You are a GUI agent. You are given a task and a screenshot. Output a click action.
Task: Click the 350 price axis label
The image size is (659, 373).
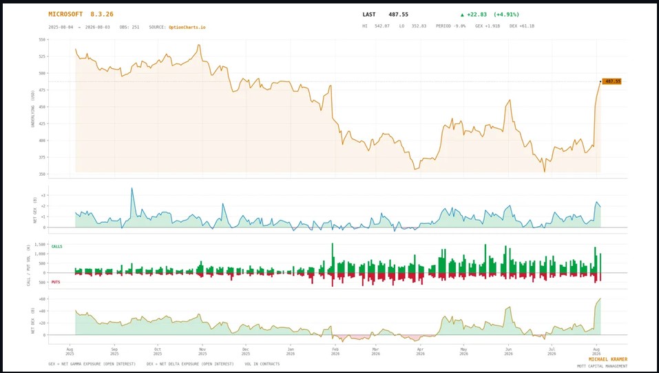point(41,174)
